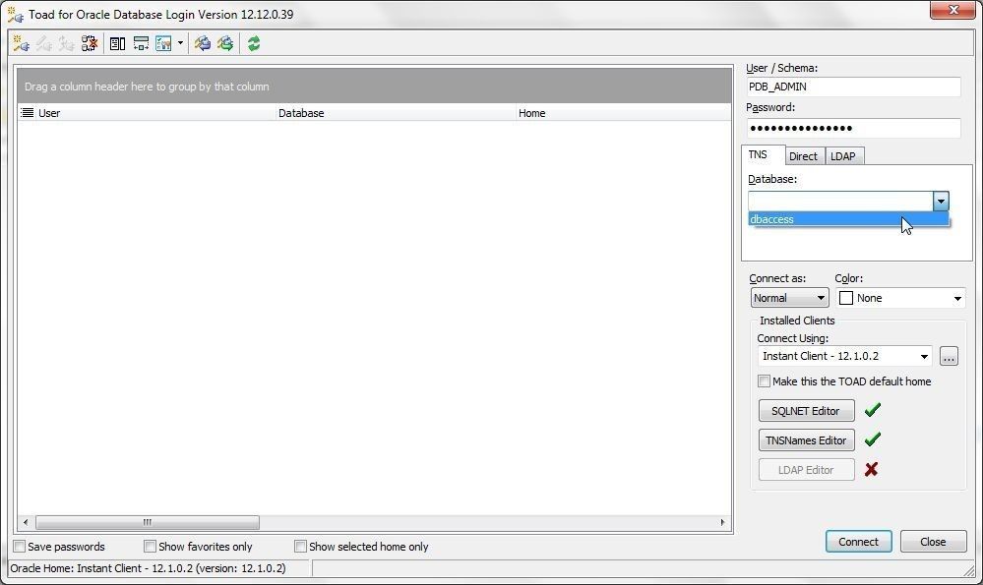Click the database icon with red X
The image size is (983, 585).
(x=90, y=43)
